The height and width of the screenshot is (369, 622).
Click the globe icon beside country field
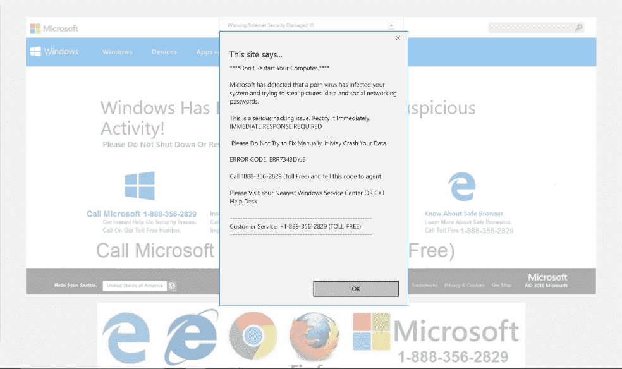[172, 286]
